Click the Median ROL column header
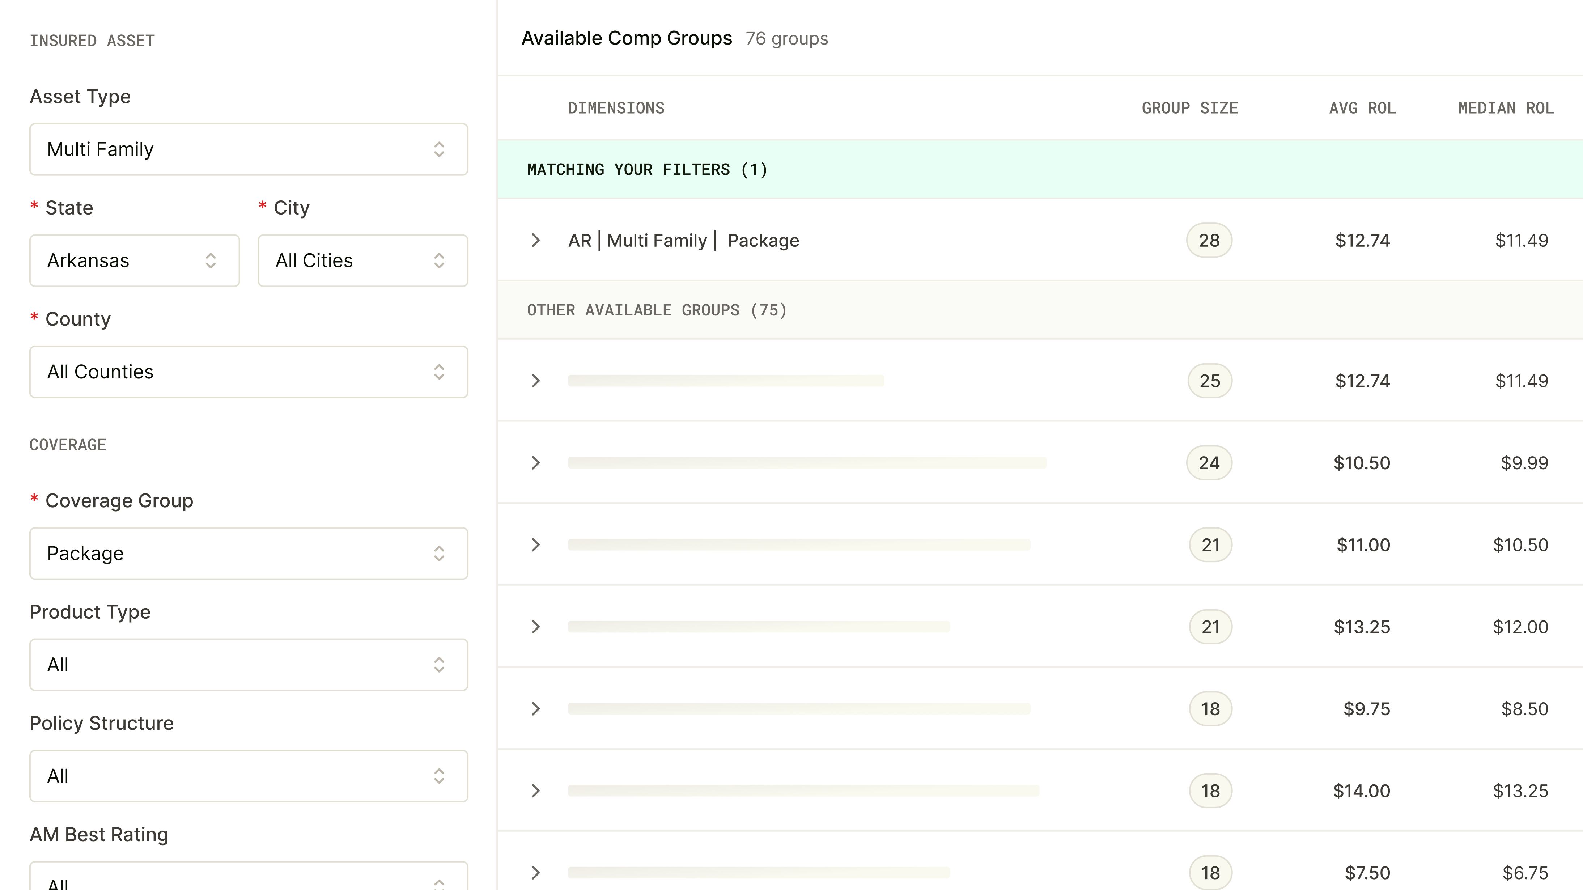This screenshot has width=1583, height=890. pyautogui.click(x=1506, y=108)
